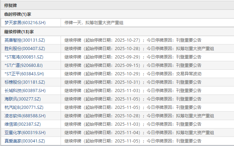The image size is (234, 146).
Task: Select the 临时停牌(1)家 heading
Action: 18,14
